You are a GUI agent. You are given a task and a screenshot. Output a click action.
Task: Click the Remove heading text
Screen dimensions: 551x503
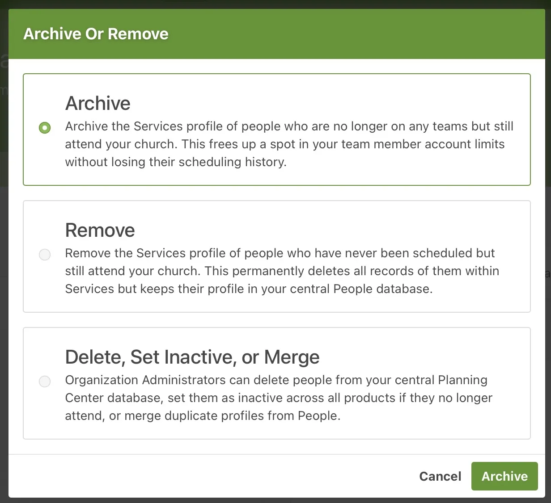pos(100,230)
